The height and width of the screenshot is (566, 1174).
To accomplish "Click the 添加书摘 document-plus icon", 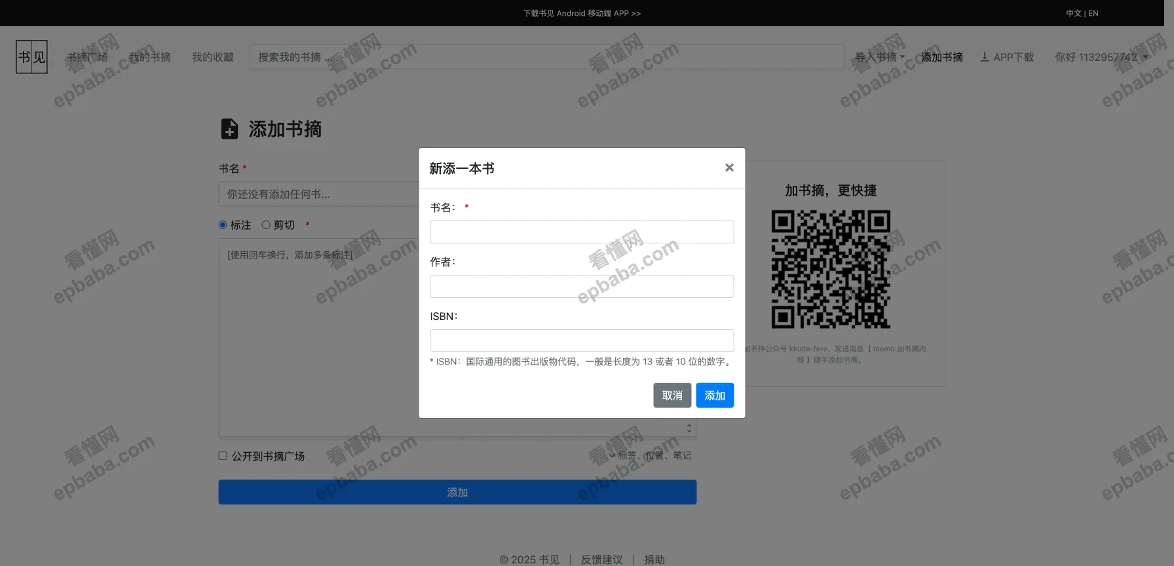I will pos(229,129).
